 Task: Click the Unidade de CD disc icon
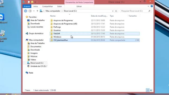[x=28, y=66]
